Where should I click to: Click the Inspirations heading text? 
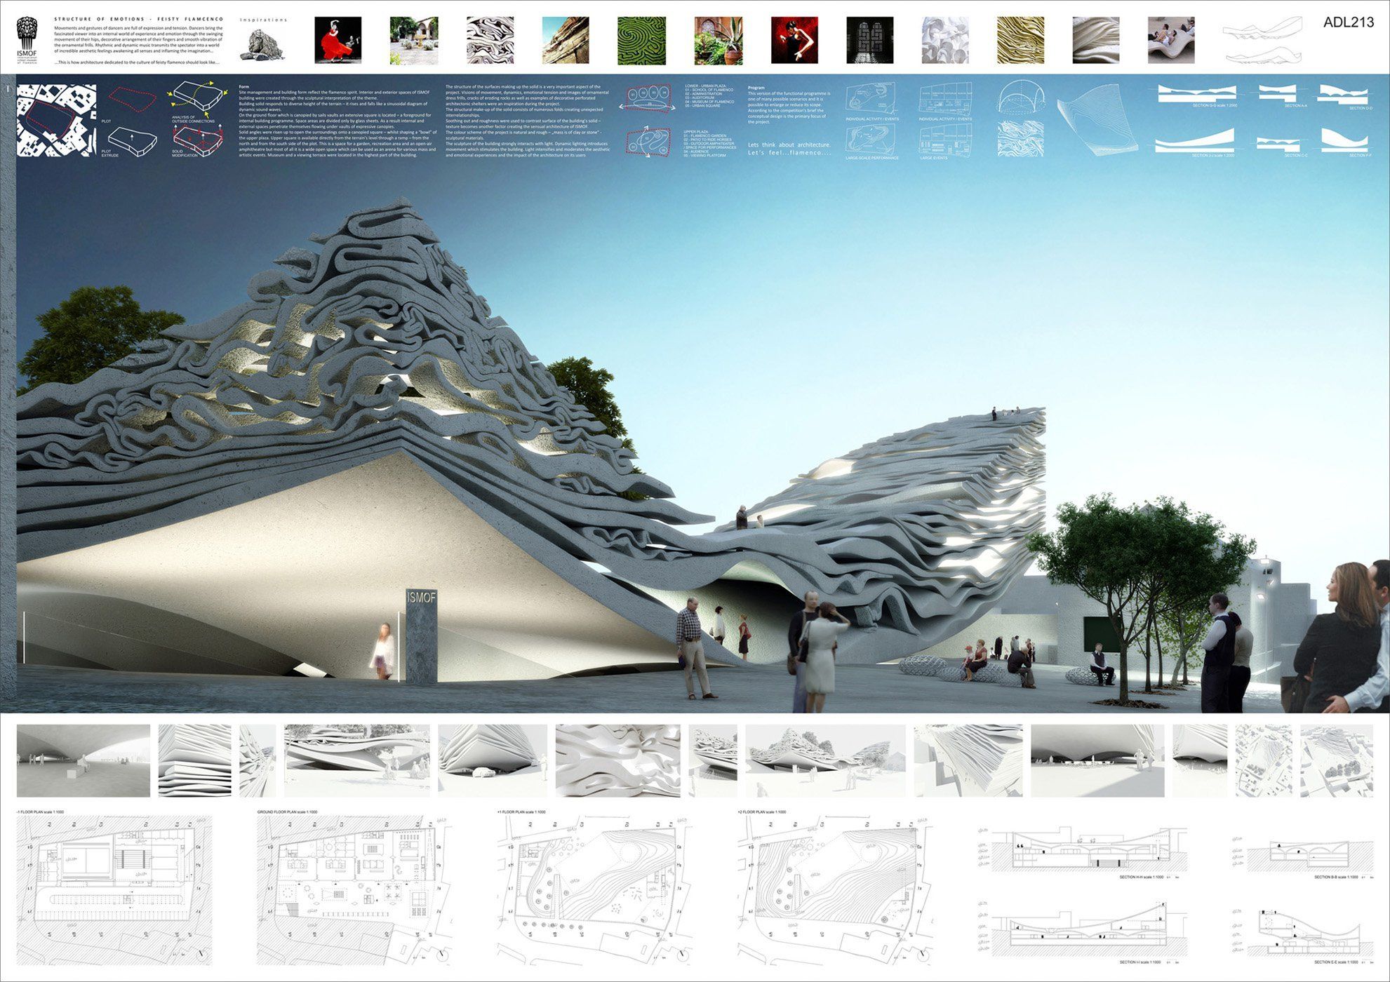click(x=264, y=20)
